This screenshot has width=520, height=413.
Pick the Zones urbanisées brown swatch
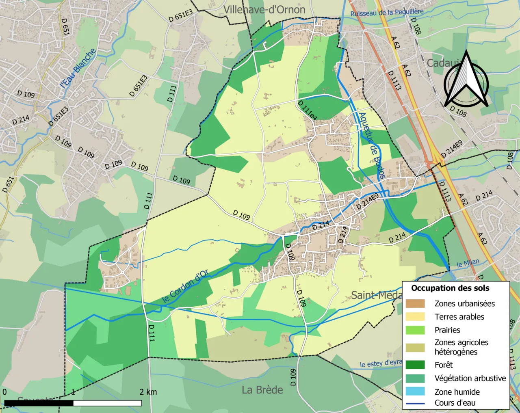[415, 304]
